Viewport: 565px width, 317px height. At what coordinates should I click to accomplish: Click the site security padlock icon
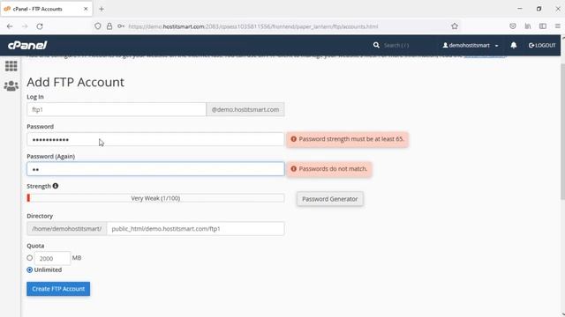109,26
